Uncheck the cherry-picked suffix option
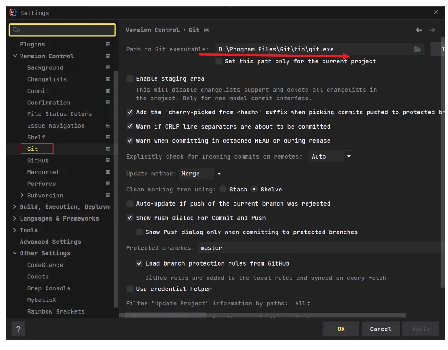The image size is (448, 350). [130, 112]
